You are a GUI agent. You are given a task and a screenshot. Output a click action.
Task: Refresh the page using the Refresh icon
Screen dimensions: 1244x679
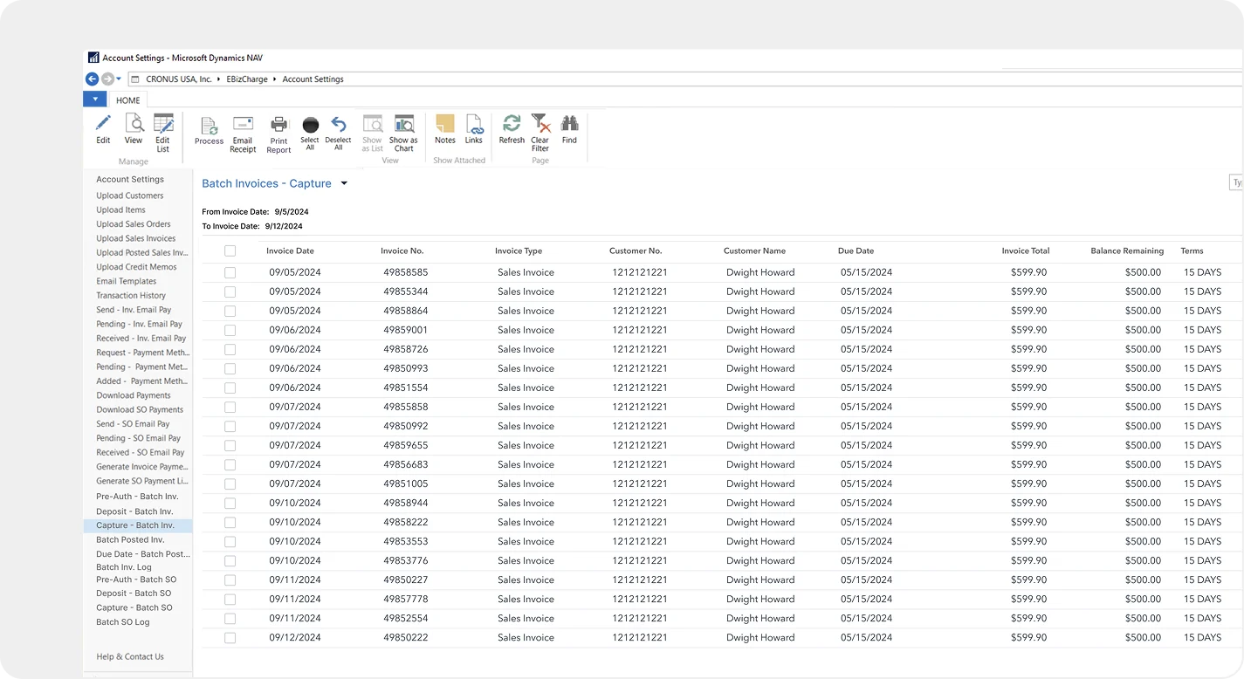[x=512, y=123]
